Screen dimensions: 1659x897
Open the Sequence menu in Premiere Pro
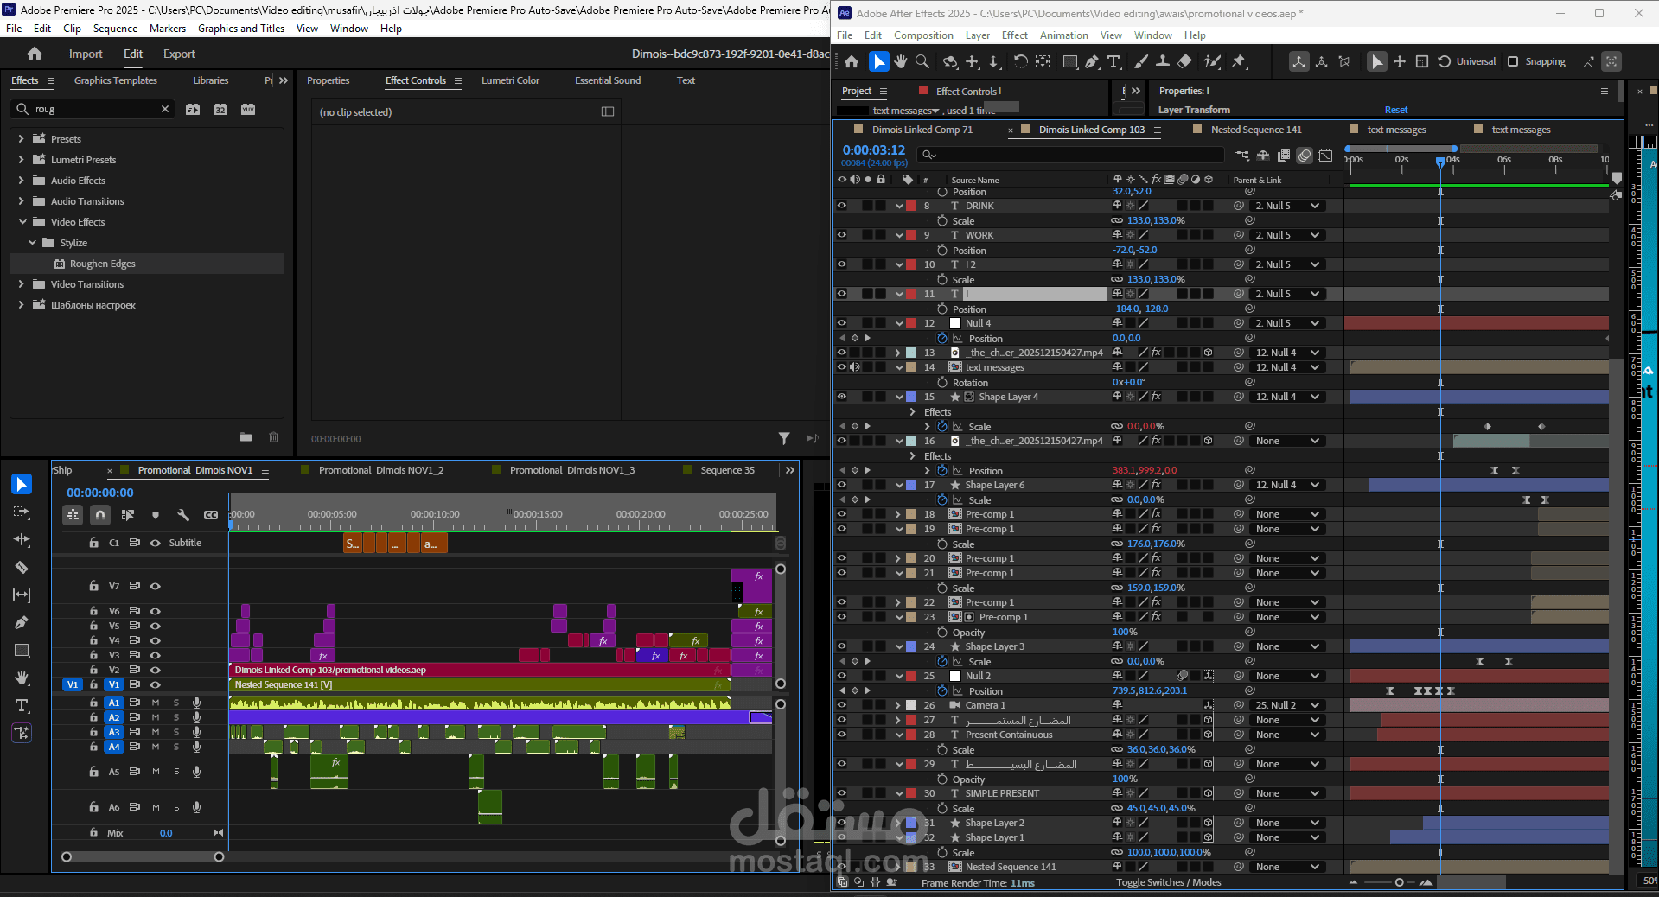[115, 29]
